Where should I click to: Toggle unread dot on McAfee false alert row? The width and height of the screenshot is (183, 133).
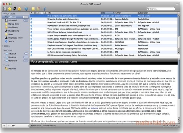31,26
